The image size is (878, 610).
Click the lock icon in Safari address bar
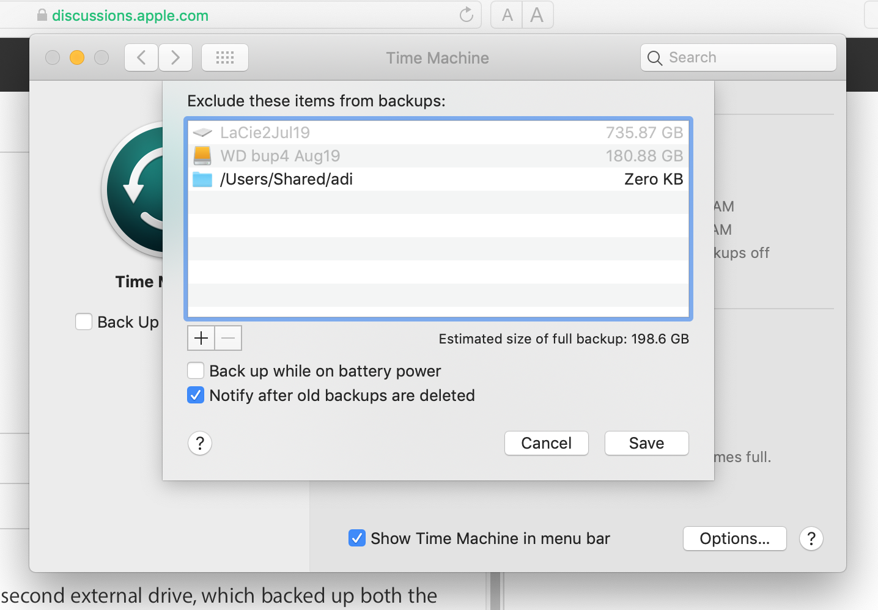(x=42, y=15)
